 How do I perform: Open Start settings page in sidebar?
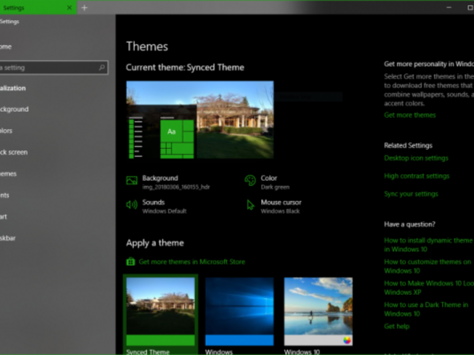[4, 217]
